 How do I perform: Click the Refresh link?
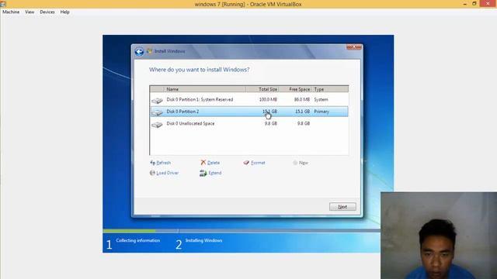click(x=164, y=163)
